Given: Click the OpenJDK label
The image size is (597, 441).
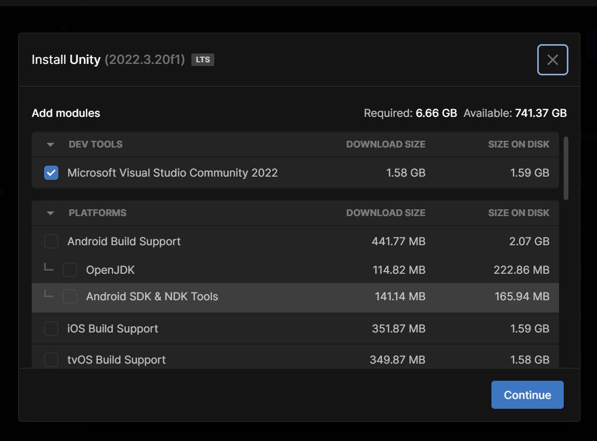Looking at the screenshot, I should pyautogui.click(x=110, y=270).
